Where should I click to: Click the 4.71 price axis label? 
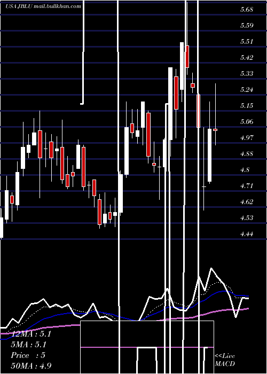point(247,186)
